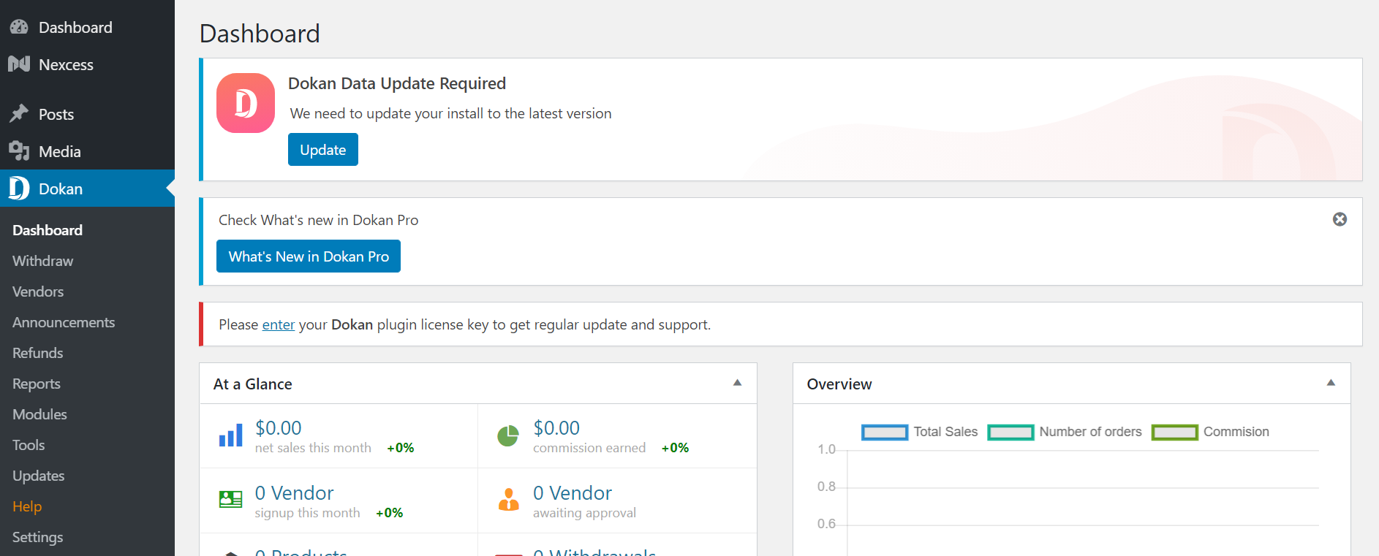Open Dokan Reports page

(x=37, y=384)
